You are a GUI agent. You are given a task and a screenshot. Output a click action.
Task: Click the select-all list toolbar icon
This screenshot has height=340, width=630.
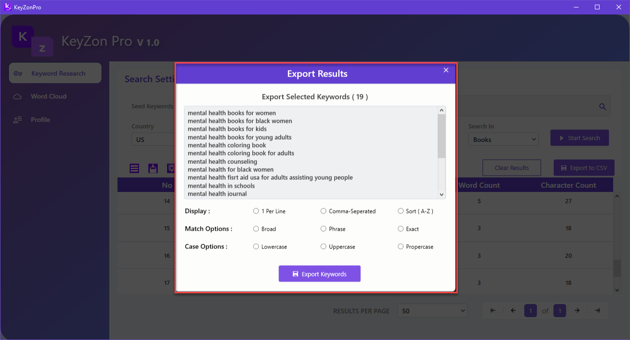[x=134, y=168]
